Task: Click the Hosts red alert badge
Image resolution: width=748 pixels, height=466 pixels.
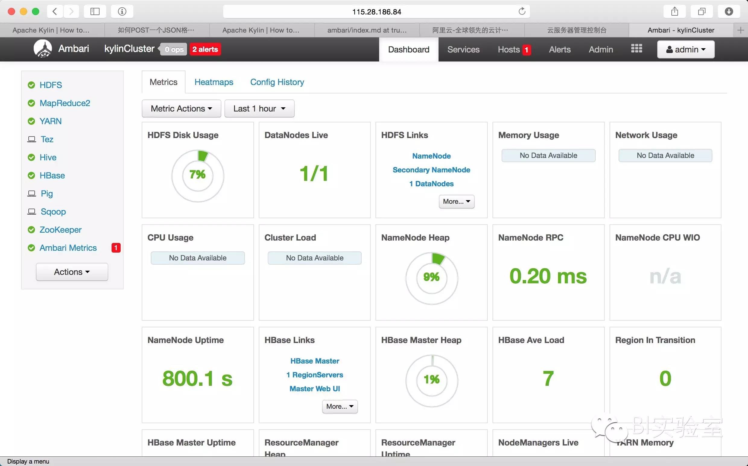Action: tap(526, 50)
